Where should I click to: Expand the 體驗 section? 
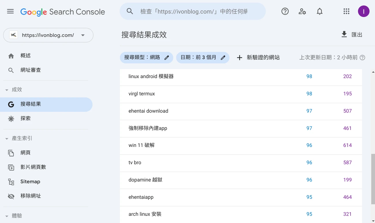point(7,216)
